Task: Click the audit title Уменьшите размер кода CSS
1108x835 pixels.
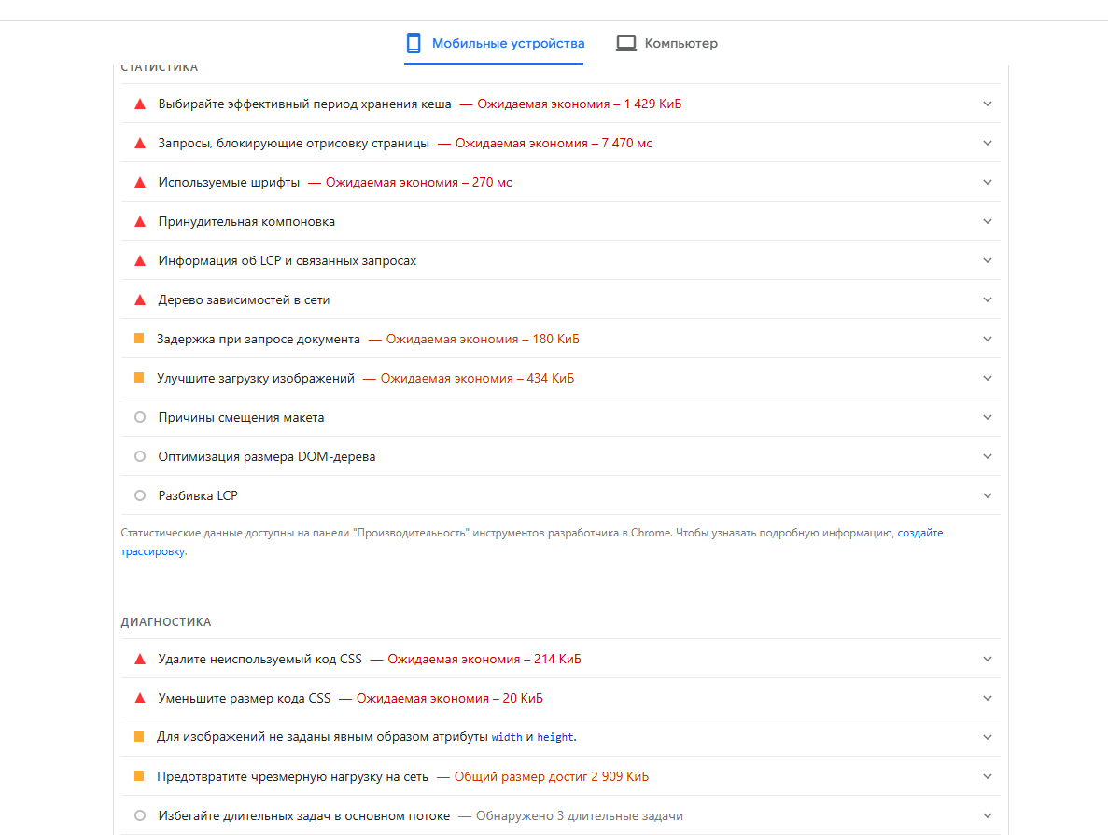Action: (245, 699)
